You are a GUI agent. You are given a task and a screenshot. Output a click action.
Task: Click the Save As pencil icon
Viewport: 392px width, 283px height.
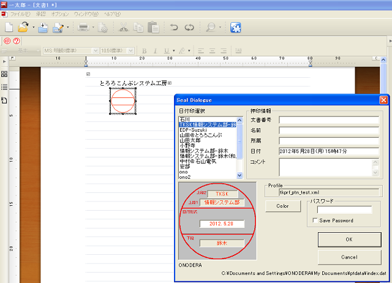pyautogui.click(x=58, y=28)
